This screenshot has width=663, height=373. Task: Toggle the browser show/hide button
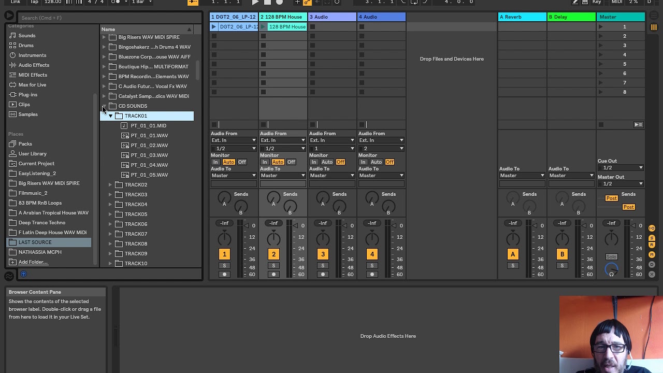pos(9,16)
